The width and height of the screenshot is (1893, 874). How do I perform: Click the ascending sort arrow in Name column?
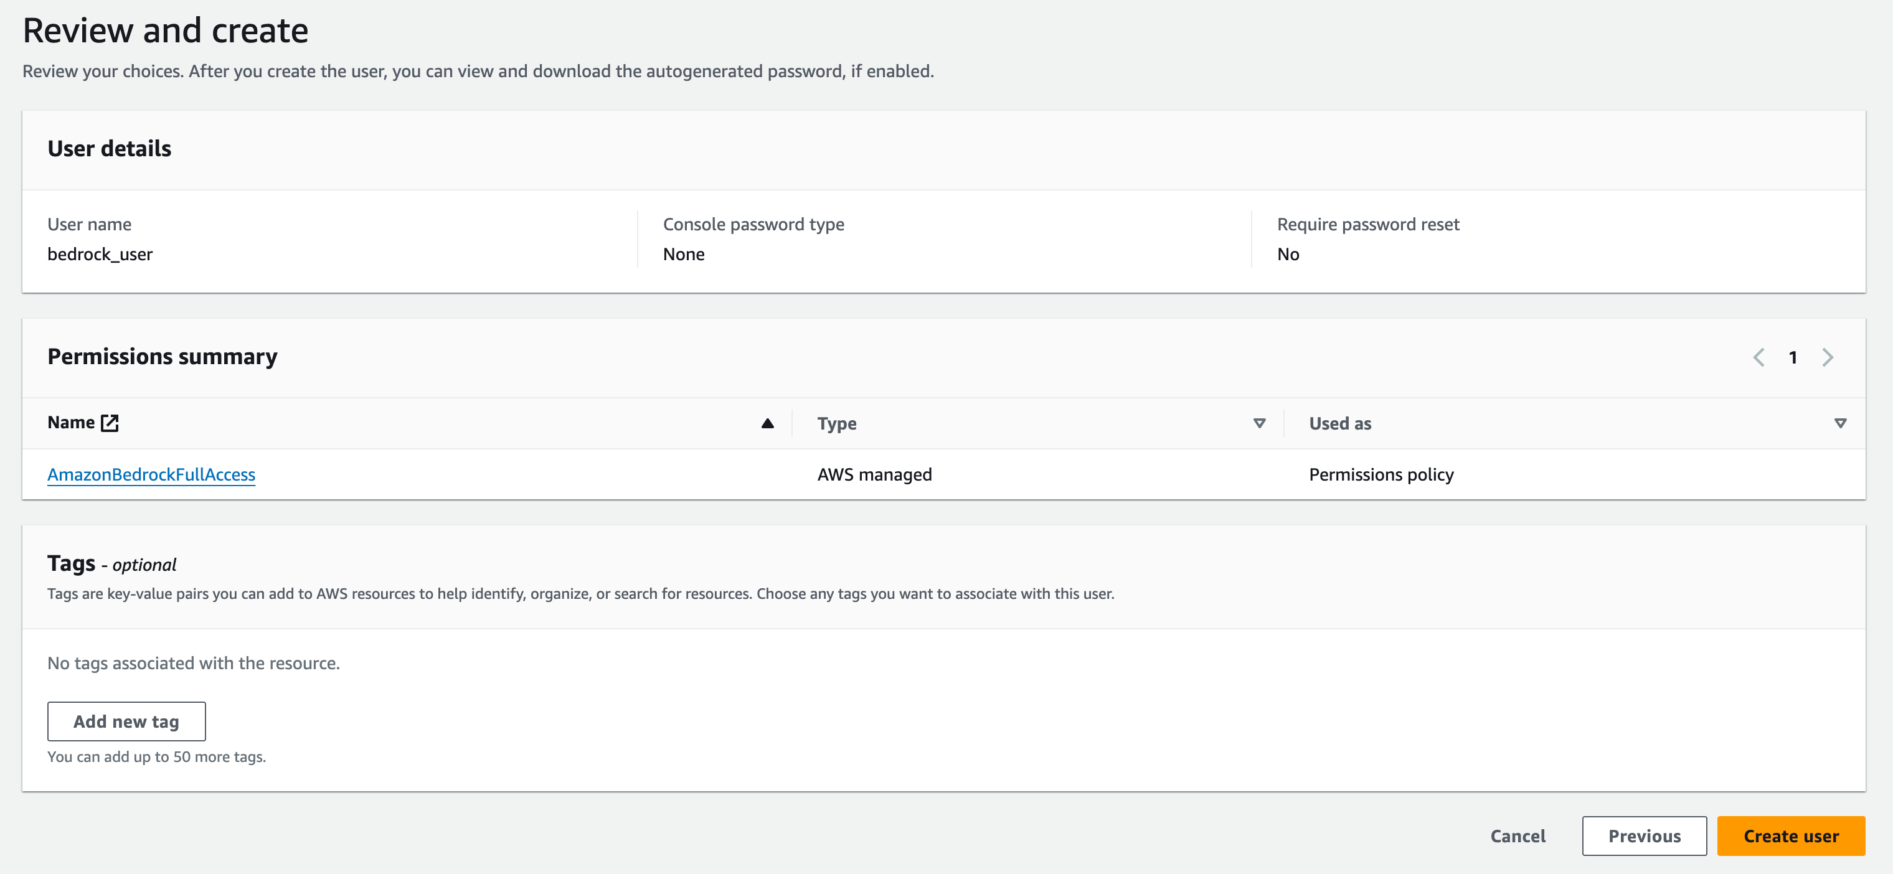click(x=767, y=423)
